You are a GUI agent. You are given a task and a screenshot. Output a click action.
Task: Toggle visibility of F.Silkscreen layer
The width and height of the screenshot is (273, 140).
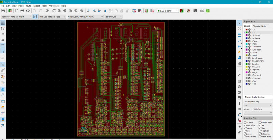tap(249, 47)
